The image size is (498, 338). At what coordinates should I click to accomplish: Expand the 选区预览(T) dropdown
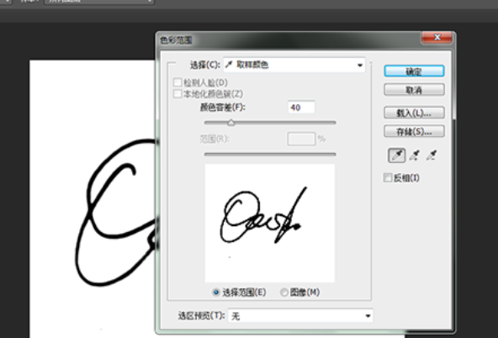point(368,316)
